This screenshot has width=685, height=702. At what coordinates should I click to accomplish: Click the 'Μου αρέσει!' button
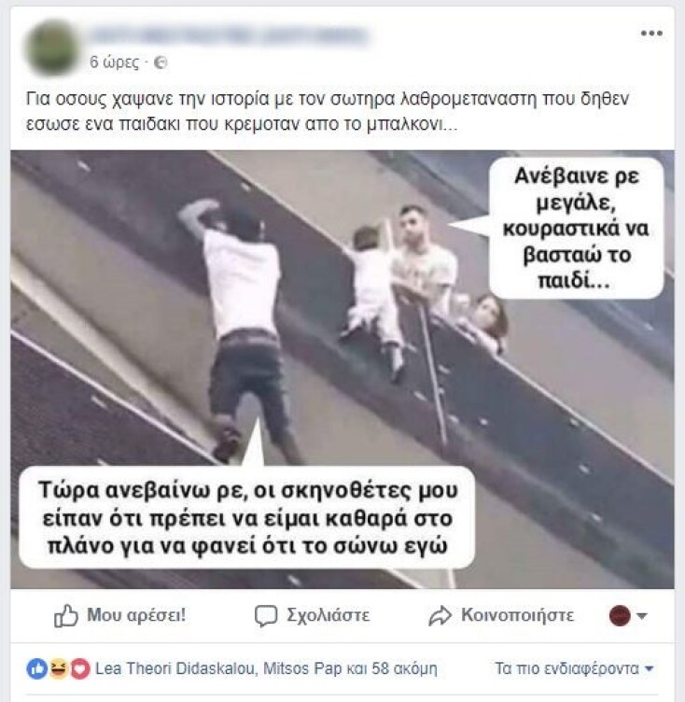[119, 615]
